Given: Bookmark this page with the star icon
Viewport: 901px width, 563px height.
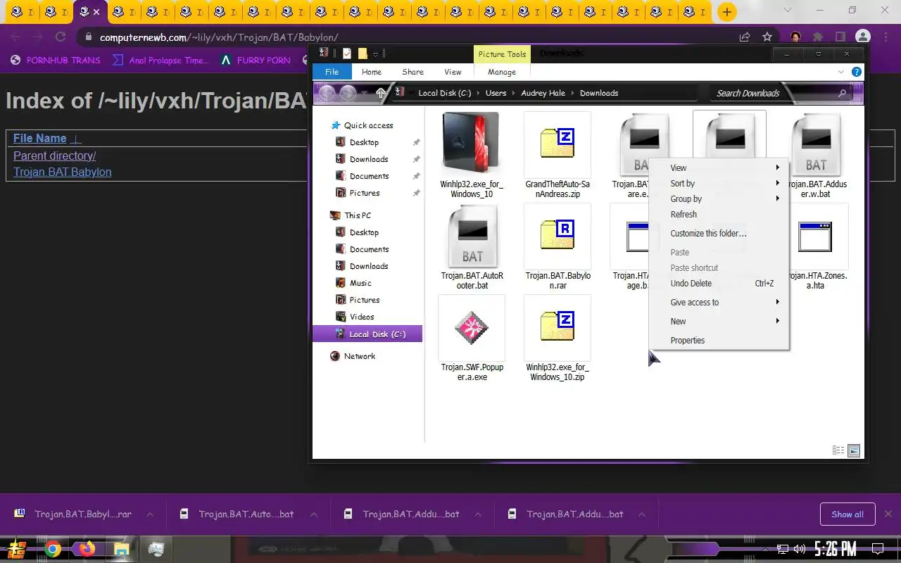Looking at the screenshot, I should tap(767, 37).
